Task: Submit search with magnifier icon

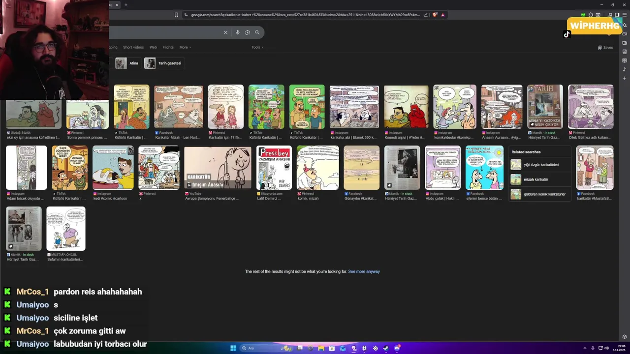Action: pos(257,32)
